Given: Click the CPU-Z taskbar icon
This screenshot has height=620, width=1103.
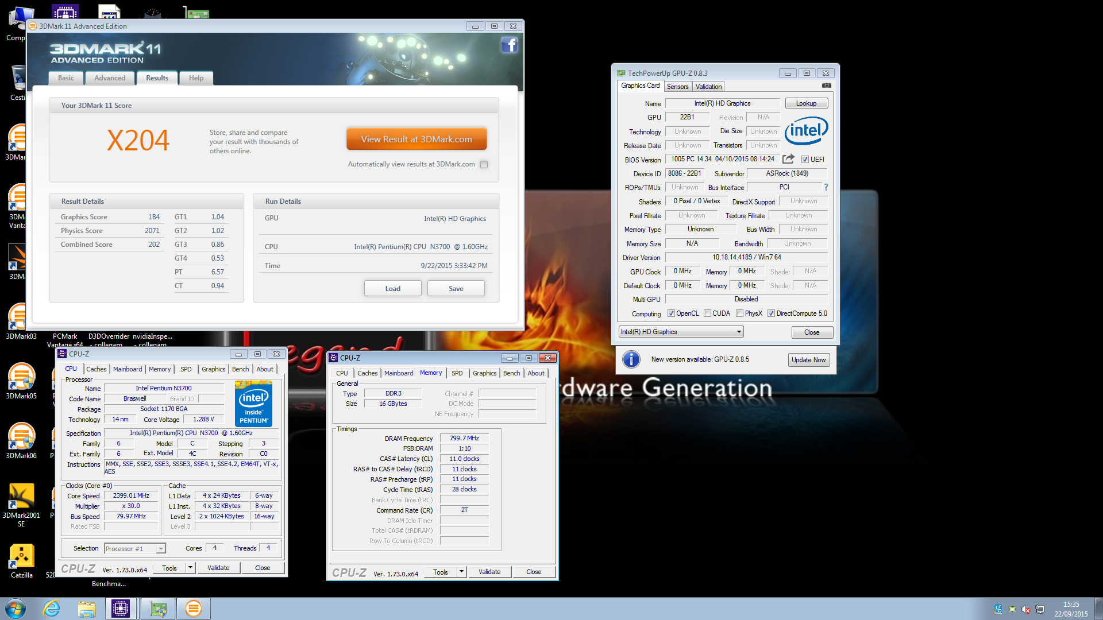Looking at the screenshot, I should (x=121, y=609).
